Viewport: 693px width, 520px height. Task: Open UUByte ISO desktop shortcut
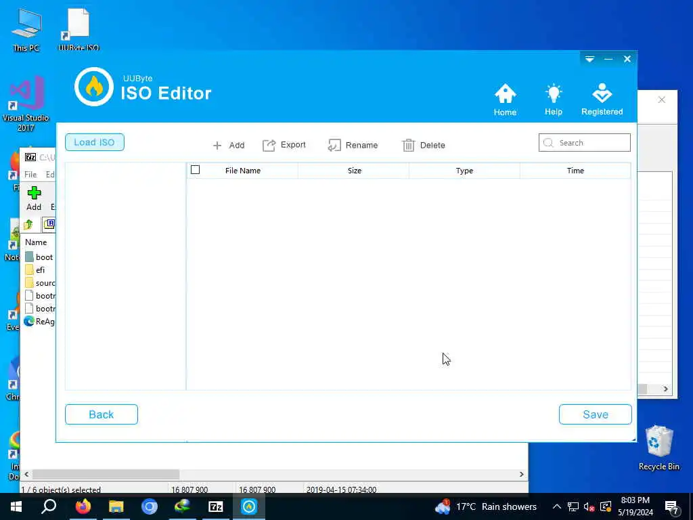click(x=79, y=31)
